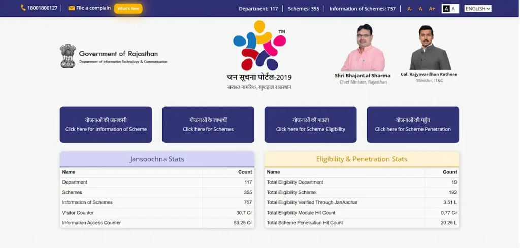Click Count header in Eligibility stats table

click(x=450, y=172)
